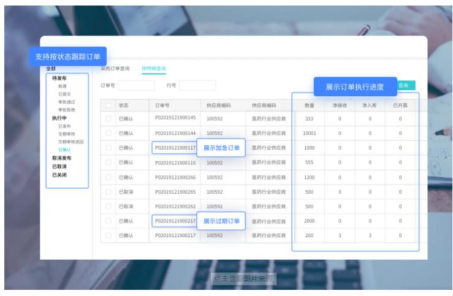The width and height of the screenshot is (453, 296).
Task: Click the 点击查看图片来源 link at bottom
Action: pos(243,279)
